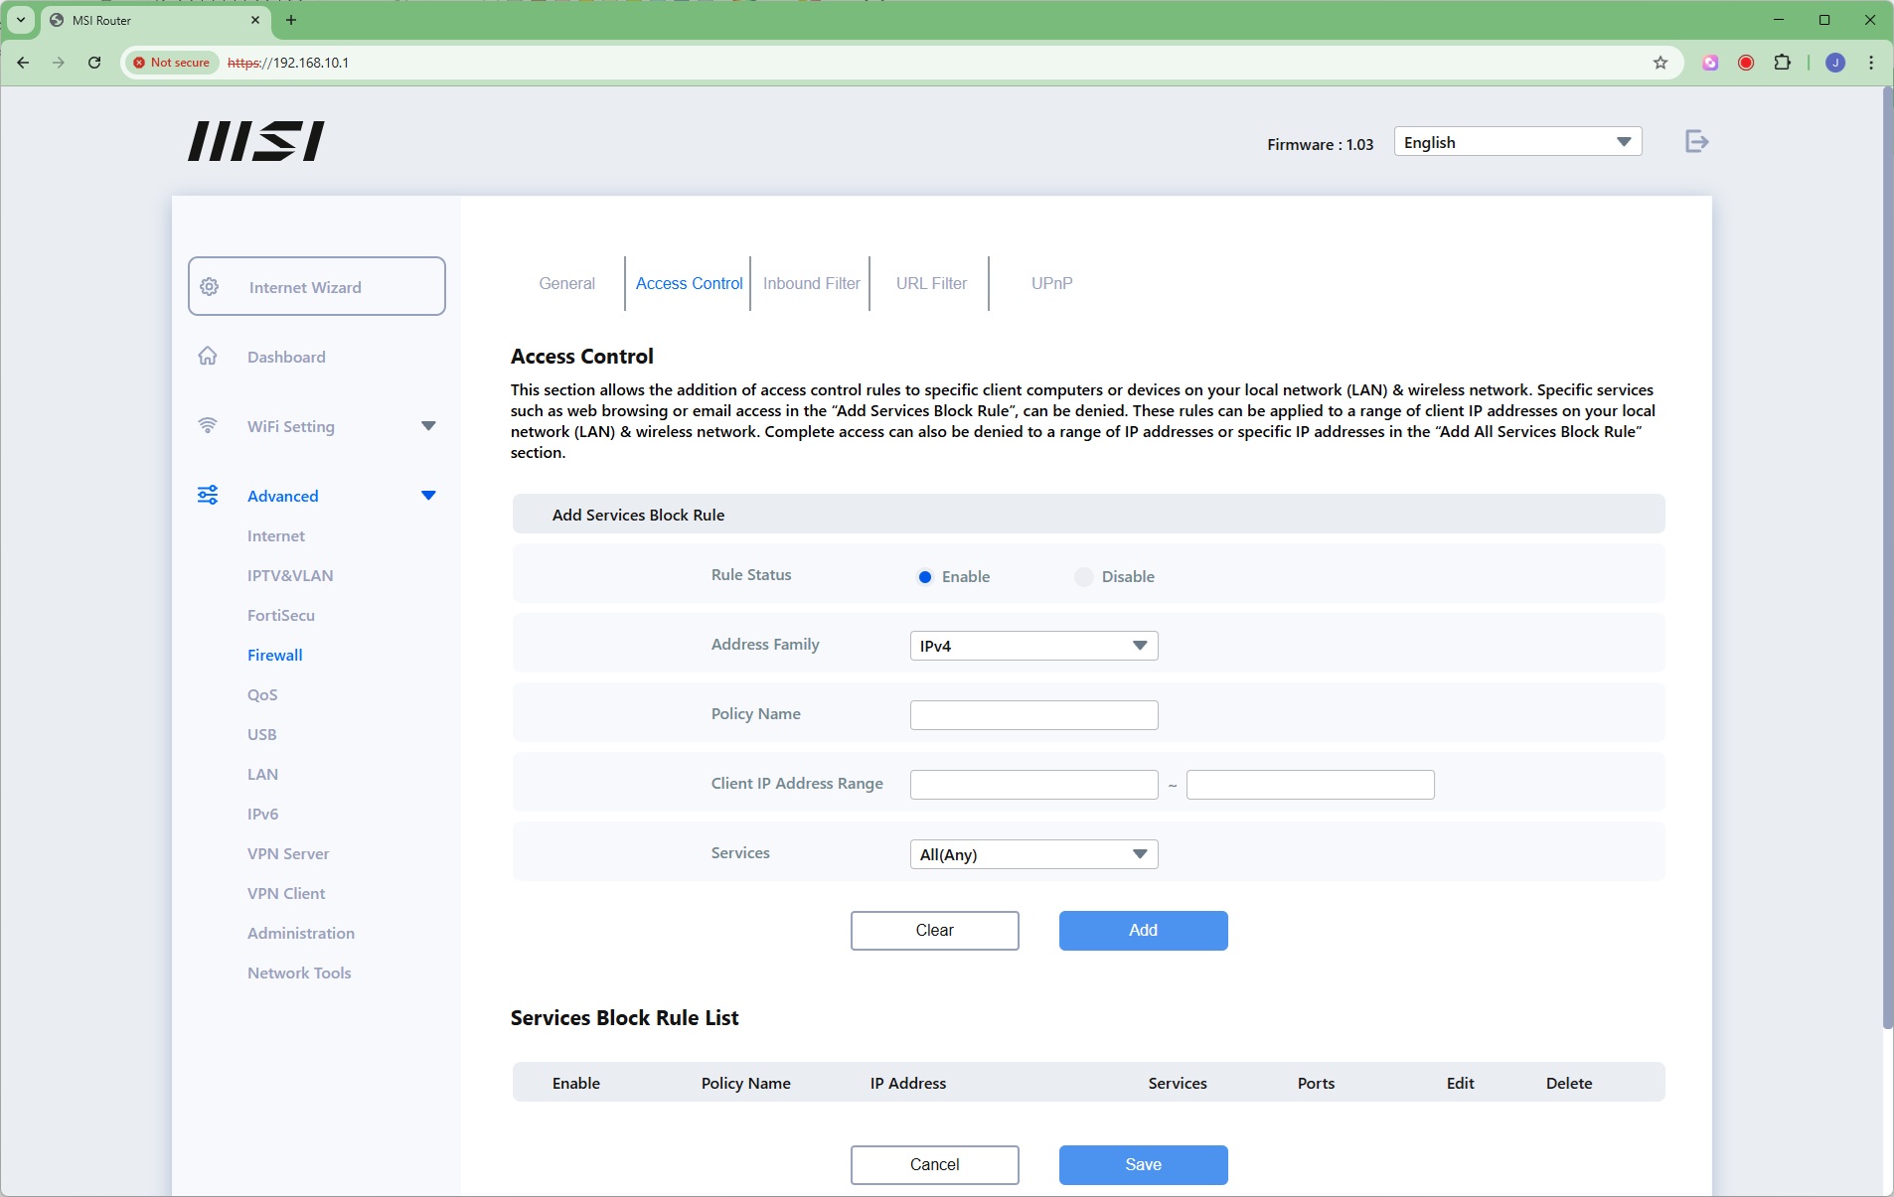Click the Services Block Rule List heading

[624, 1018]
